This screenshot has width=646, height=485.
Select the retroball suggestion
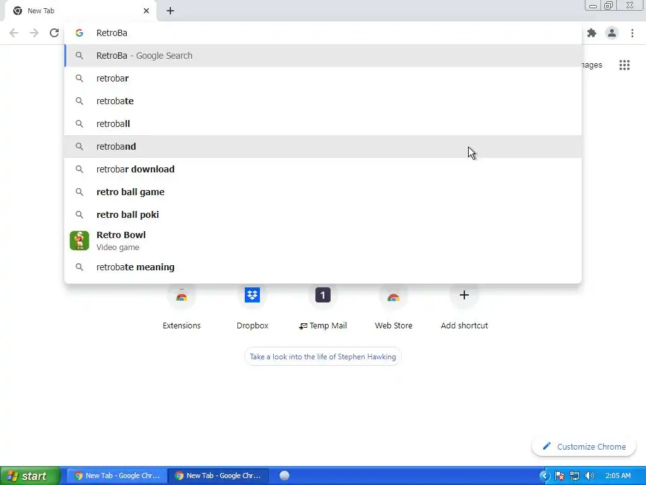point(323,124)
